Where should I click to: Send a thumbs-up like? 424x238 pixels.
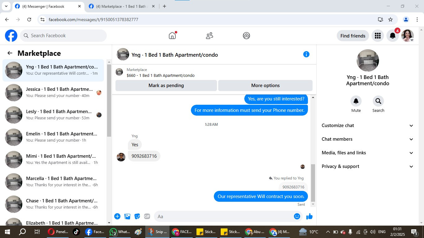pos(309,216)
